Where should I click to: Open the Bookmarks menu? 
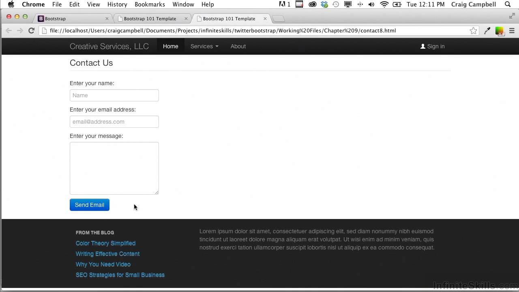coord(150,4)
